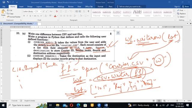Align text to the right
The image size is (192, 108).
tap(67, 16)
